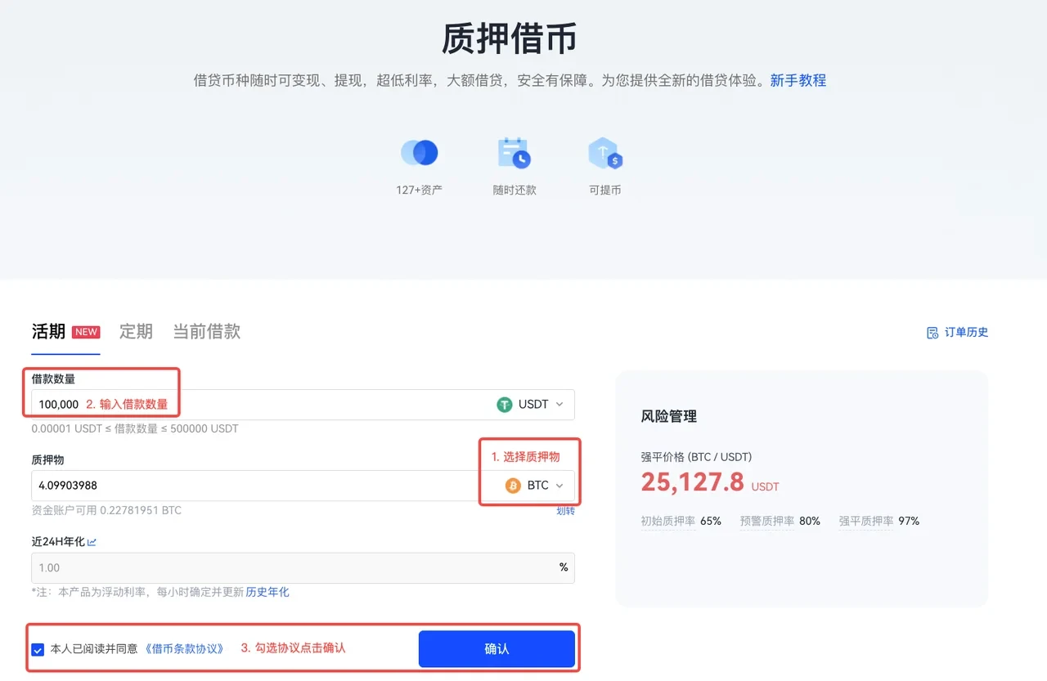Click the USDT Tether coin icon

click(x=505, y=405)
